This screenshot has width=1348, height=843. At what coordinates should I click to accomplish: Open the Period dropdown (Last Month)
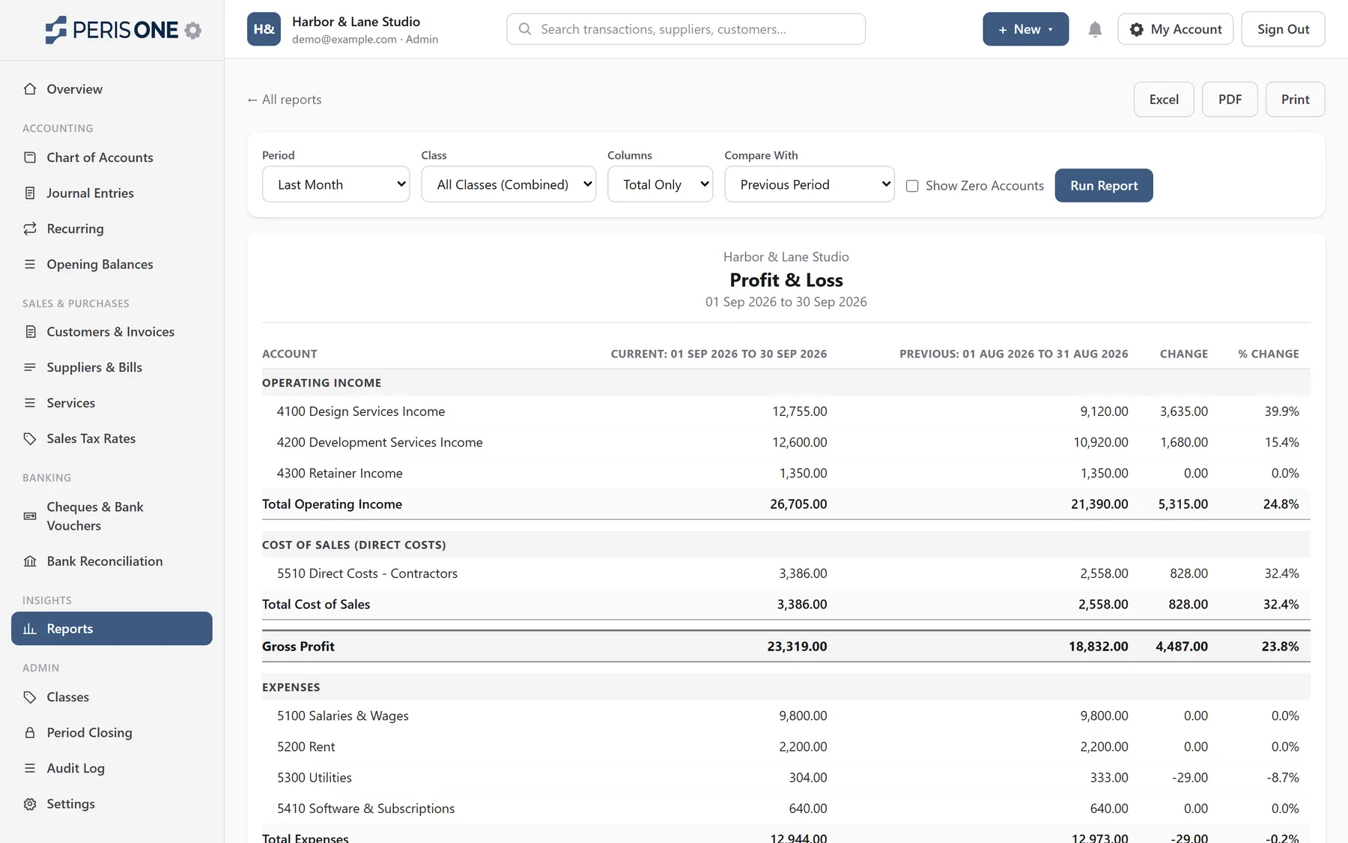336,184
